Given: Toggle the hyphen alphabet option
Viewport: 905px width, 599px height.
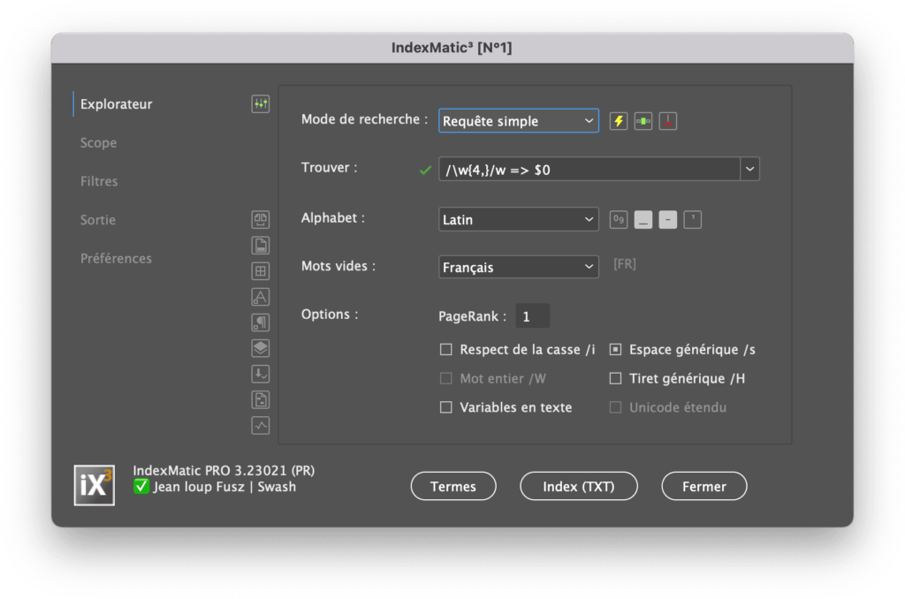Looking at the screenshot, I should click(x=668, y=219).
